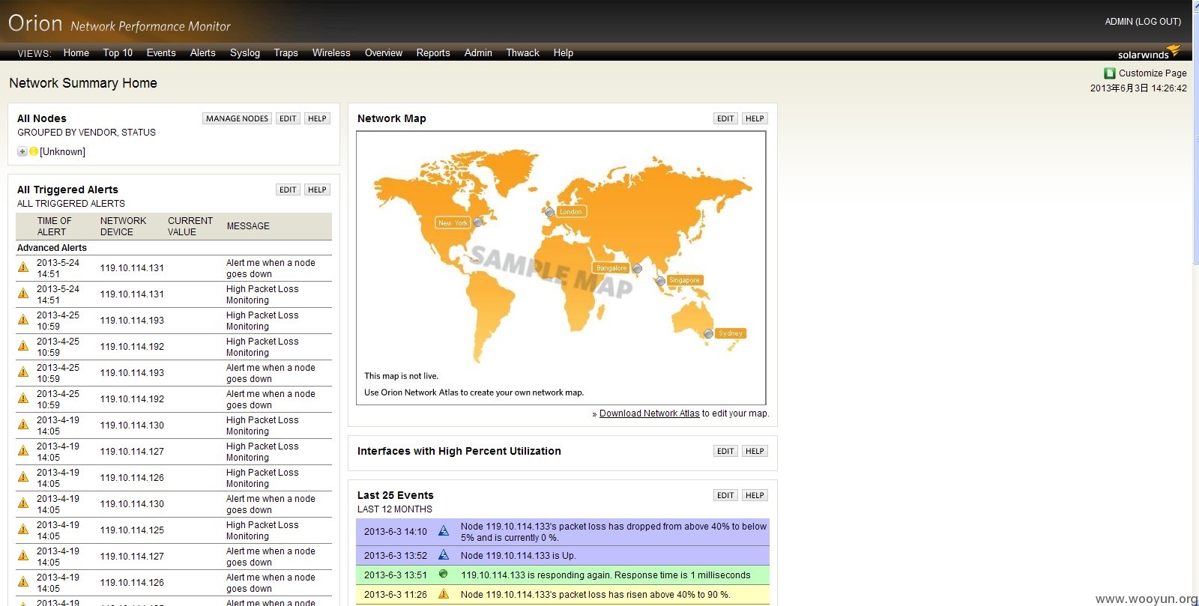Open the Alerts view
1199x606 pixels.
[203, 53]
